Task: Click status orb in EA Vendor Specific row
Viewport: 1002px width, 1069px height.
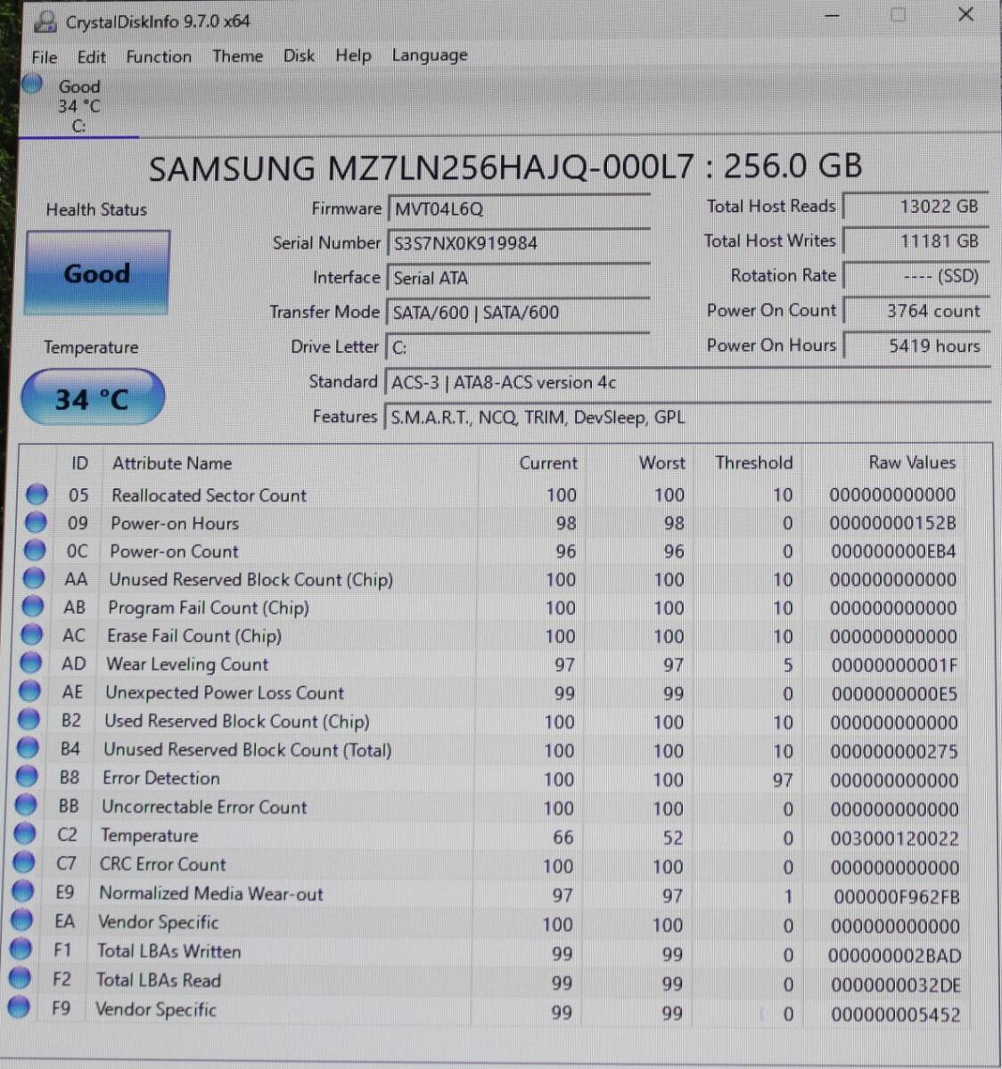Action: click(23, 920)
